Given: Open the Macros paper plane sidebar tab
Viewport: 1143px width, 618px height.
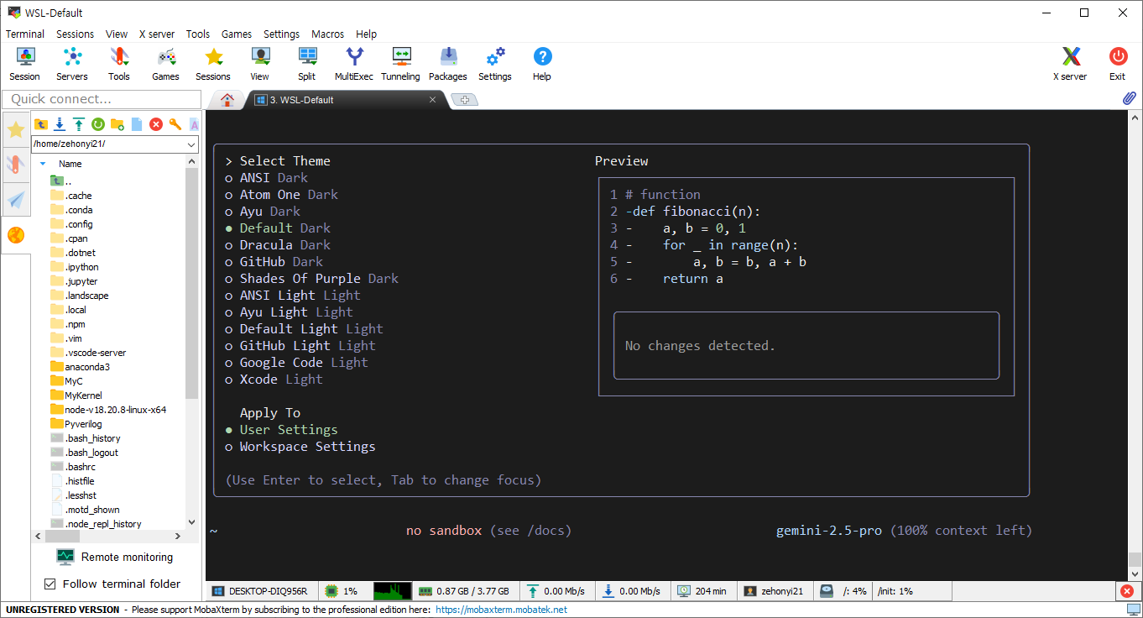Looking at the screenshot, I should point(15,200).
